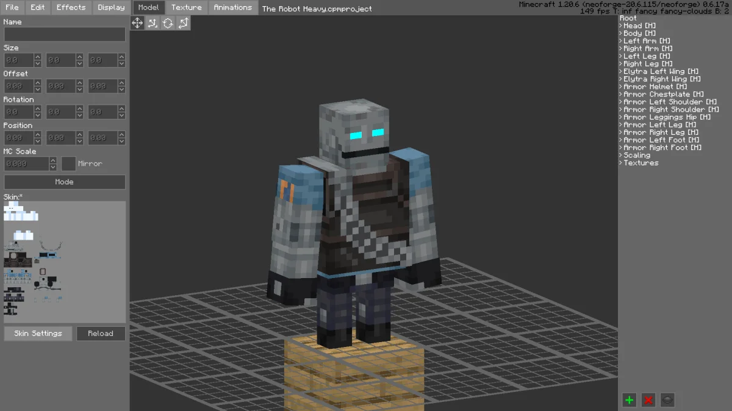The height and width of the screenshot is (411, 732).
Task: Select Armor Left Foot [H] in tree
Action: 661,140
